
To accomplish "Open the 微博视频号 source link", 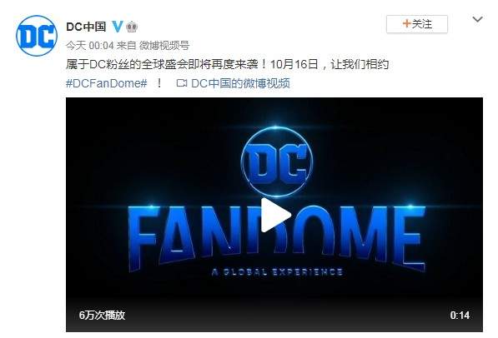I will pyautogui.click(x=164, y=46).
